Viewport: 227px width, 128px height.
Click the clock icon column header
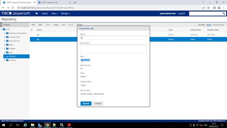click(32, 30)
